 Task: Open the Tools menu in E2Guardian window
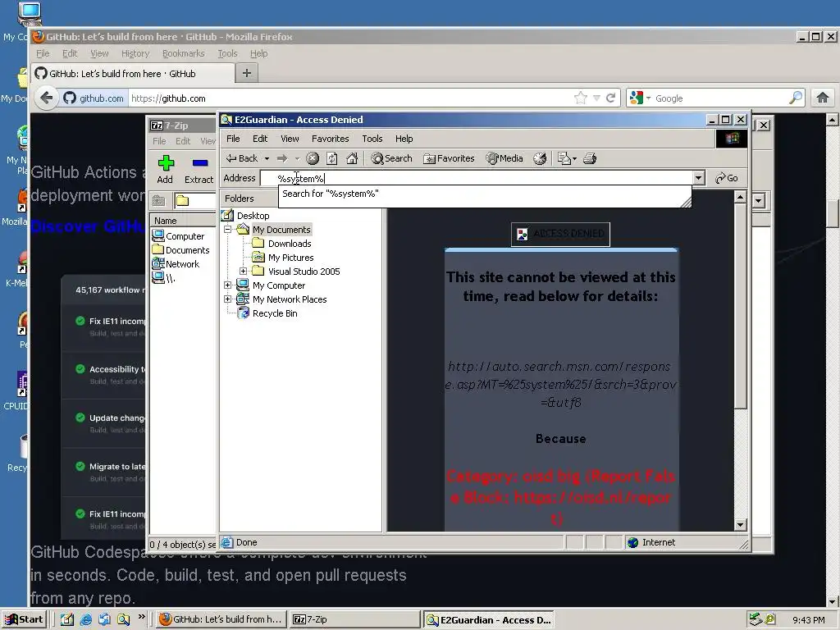coord(372,139)
